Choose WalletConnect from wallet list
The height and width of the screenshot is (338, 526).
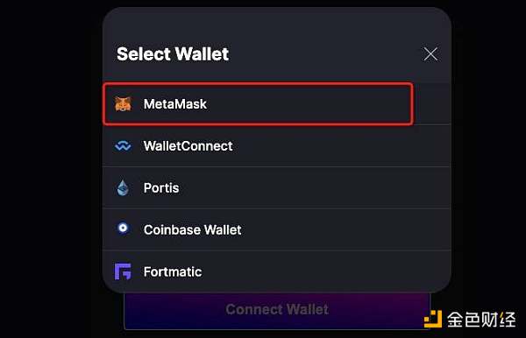pyautogui.click(x=277, y=146)
